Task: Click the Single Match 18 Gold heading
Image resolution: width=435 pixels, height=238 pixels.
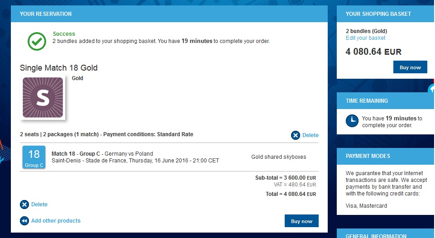Action: tap(58, 68)
